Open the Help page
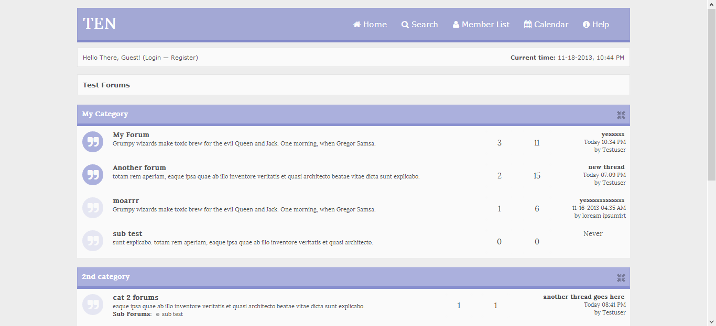This screenshot has width=716, height=326. (600, 25)
